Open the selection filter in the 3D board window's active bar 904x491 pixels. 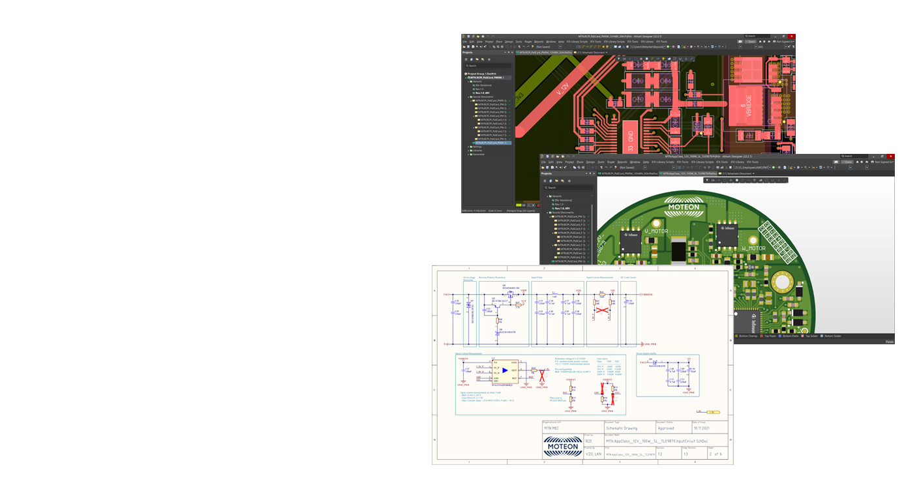[x=707, y=180]
